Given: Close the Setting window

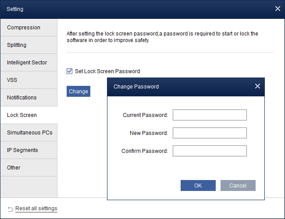Looking at the screenshot, I should click(277, 8).
